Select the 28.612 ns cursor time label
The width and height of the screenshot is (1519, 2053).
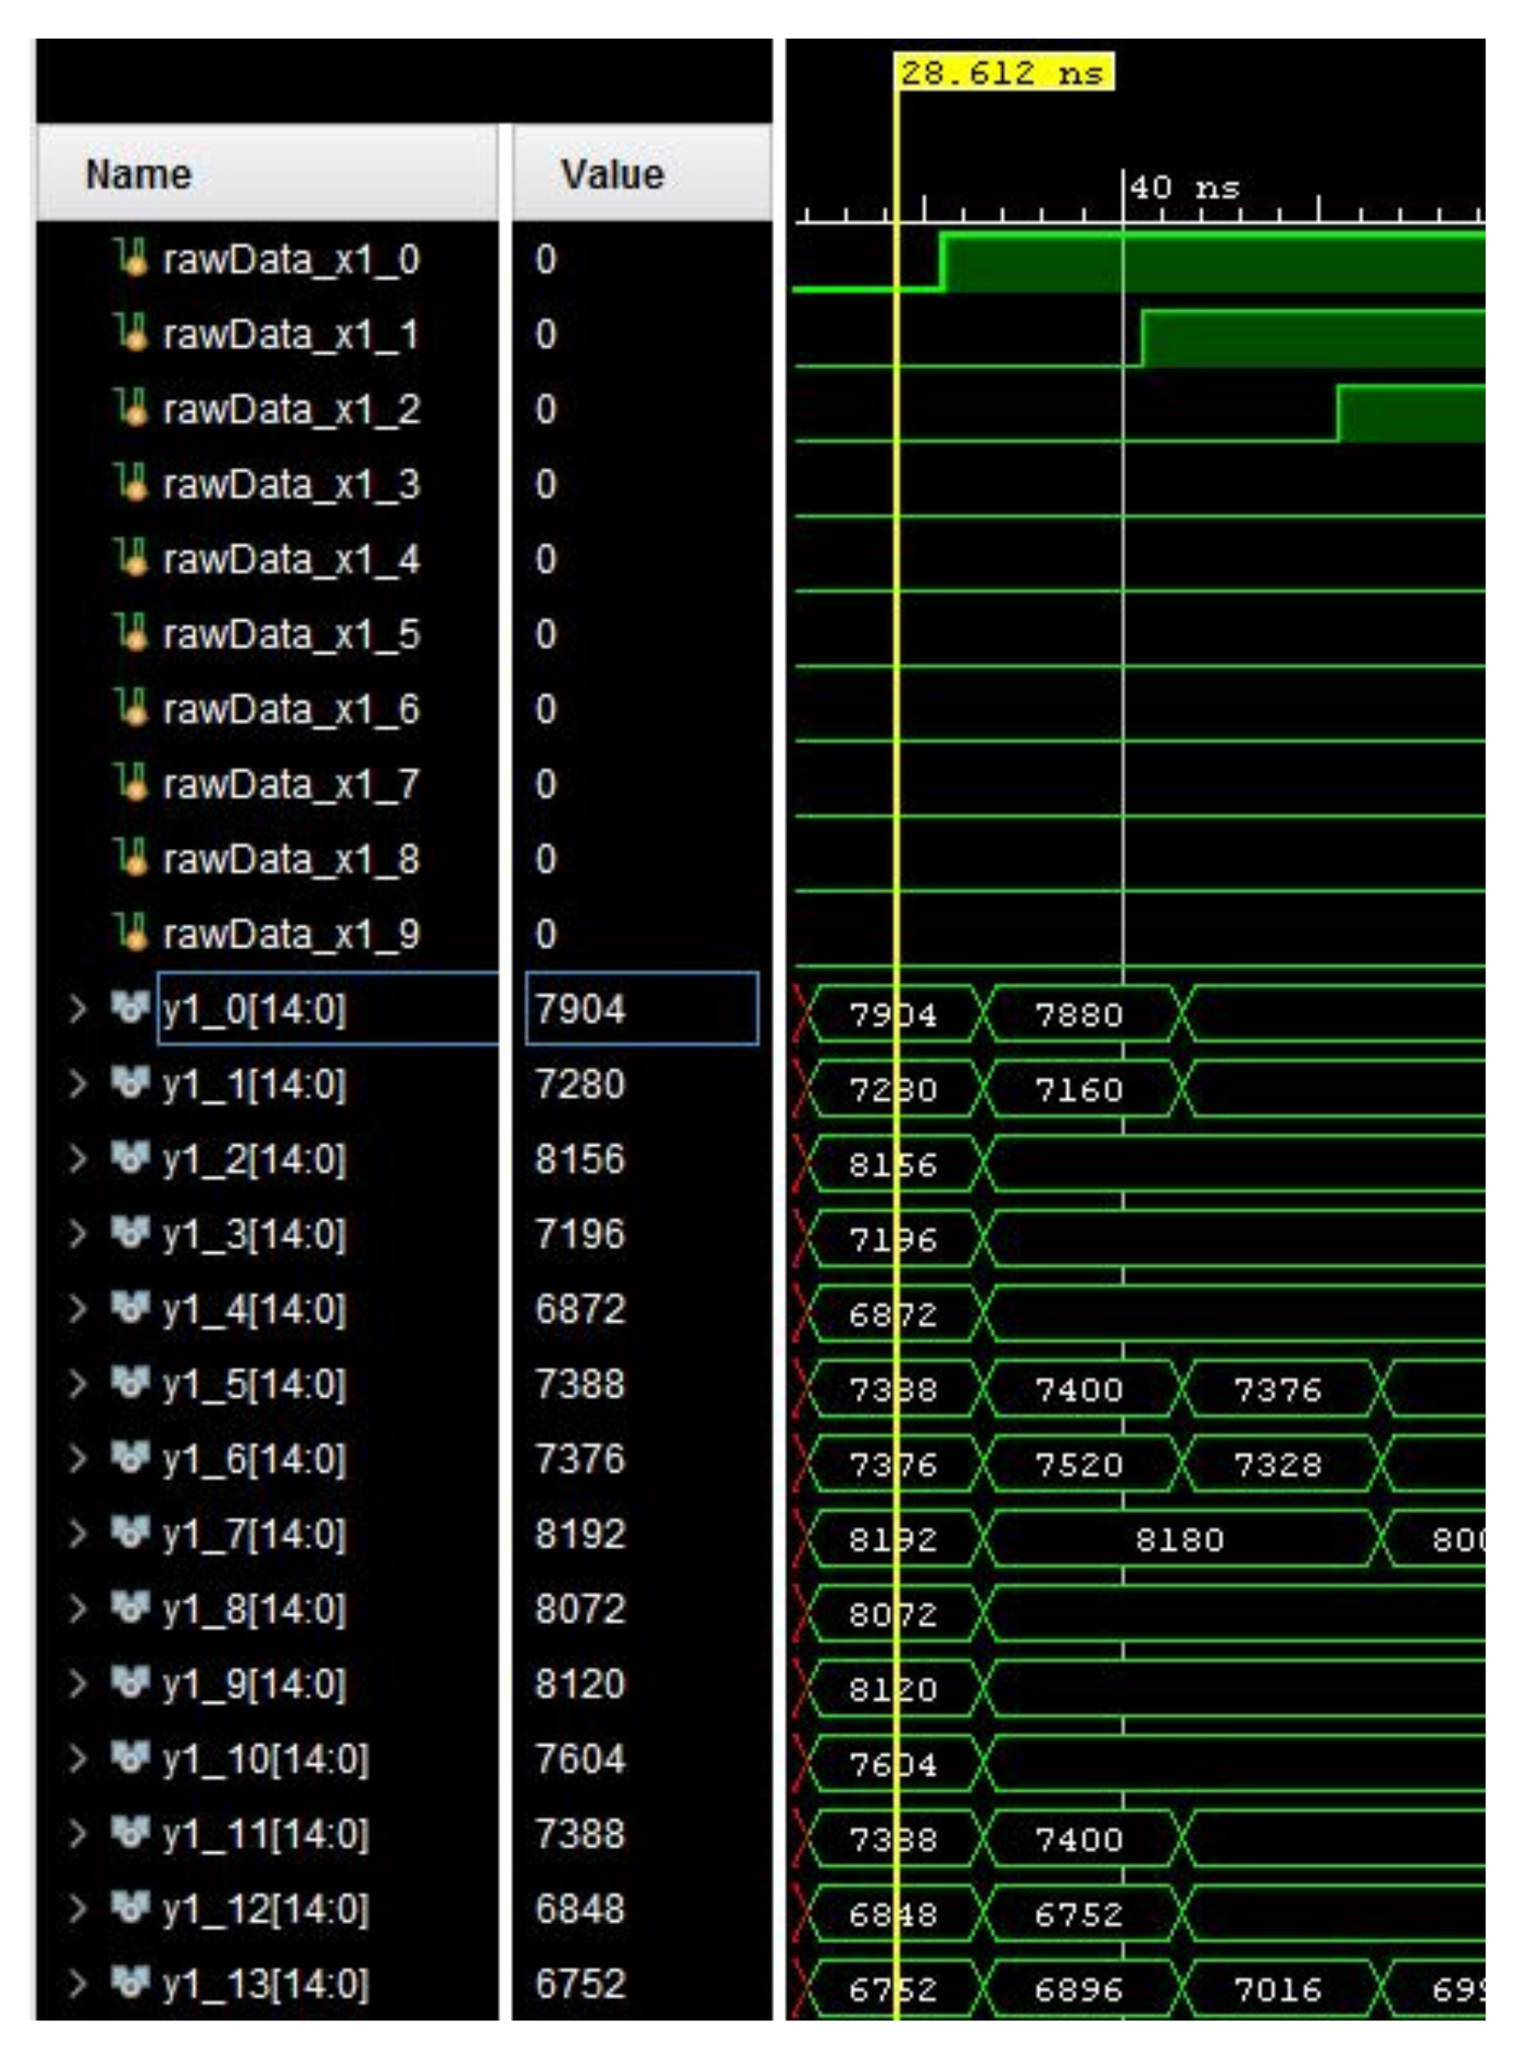point(1004,71)
